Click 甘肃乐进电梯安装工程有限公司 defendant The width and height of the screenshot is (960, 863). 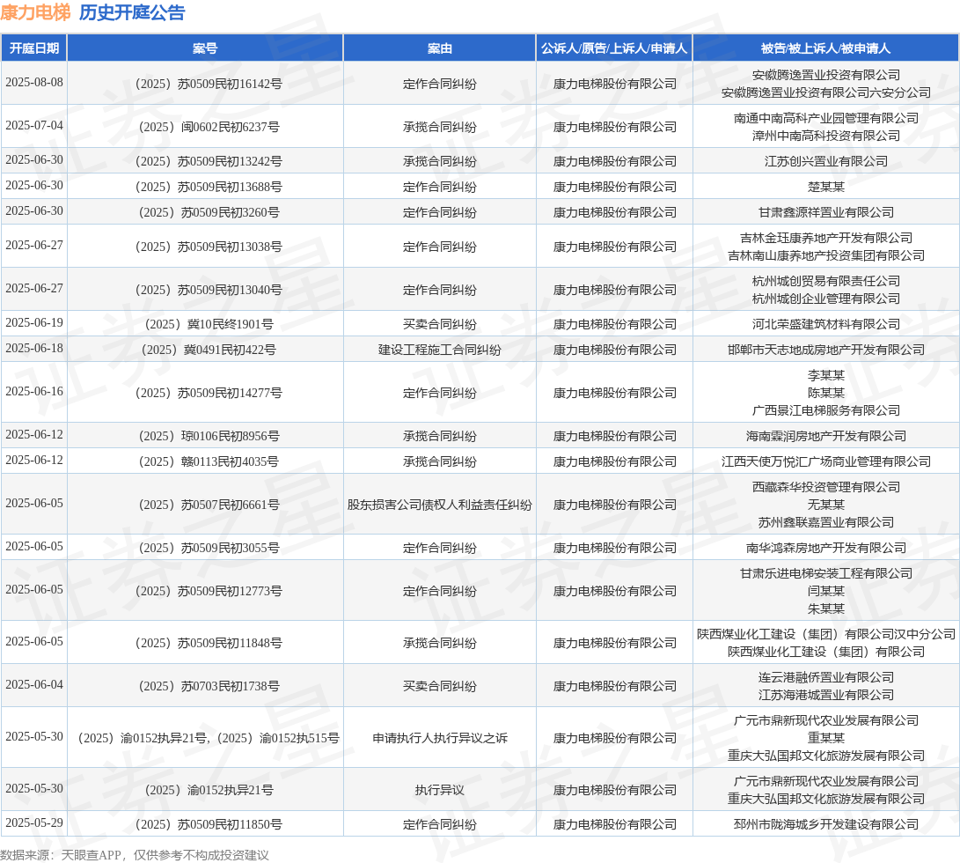pos(826,573)
